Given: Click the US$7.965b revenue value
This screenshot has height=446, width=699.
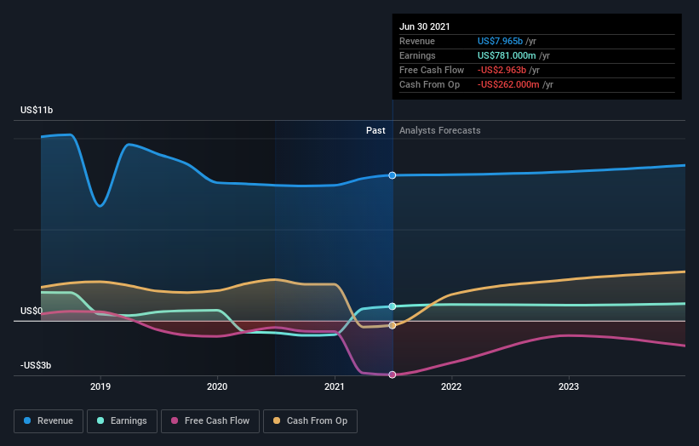Looking at the screenshot, I should point(500,41).
